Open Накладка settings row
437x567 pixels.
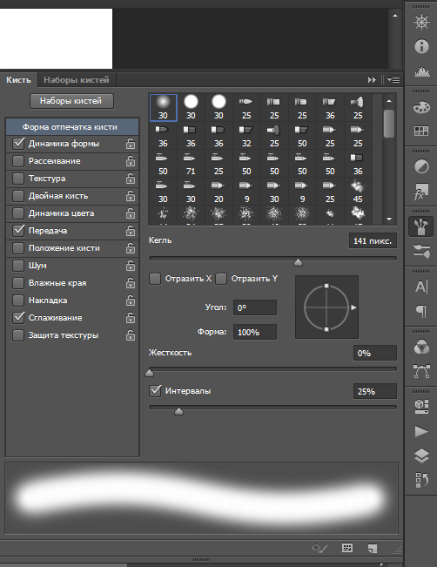tap(72, 300)
